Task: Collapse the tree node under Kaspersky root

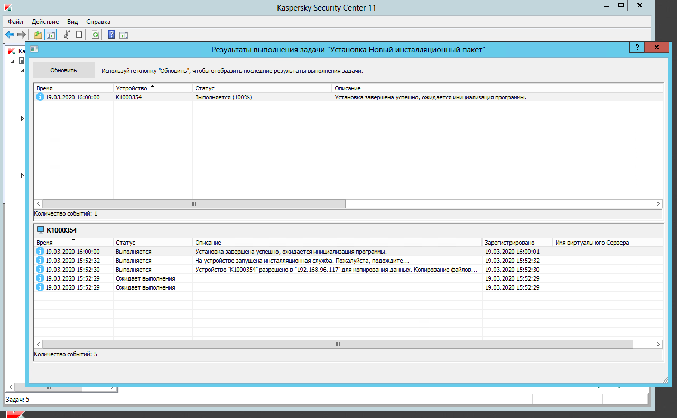Action: point(13,61)
